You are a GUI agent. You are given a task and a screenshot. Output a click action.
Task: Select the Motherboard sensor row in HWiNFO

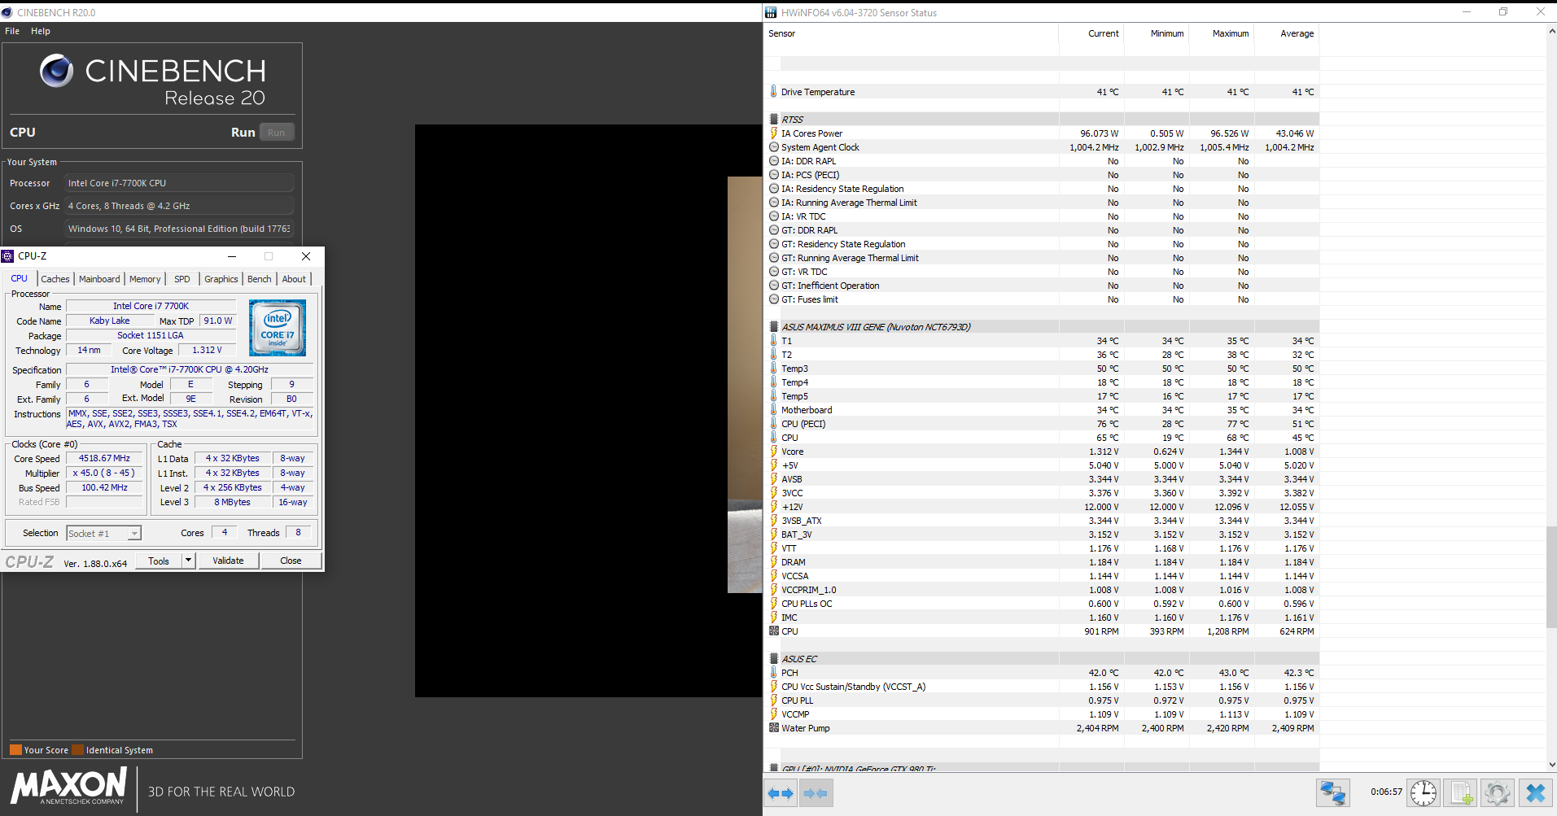pyautogui.click(x=1042, y=410)
